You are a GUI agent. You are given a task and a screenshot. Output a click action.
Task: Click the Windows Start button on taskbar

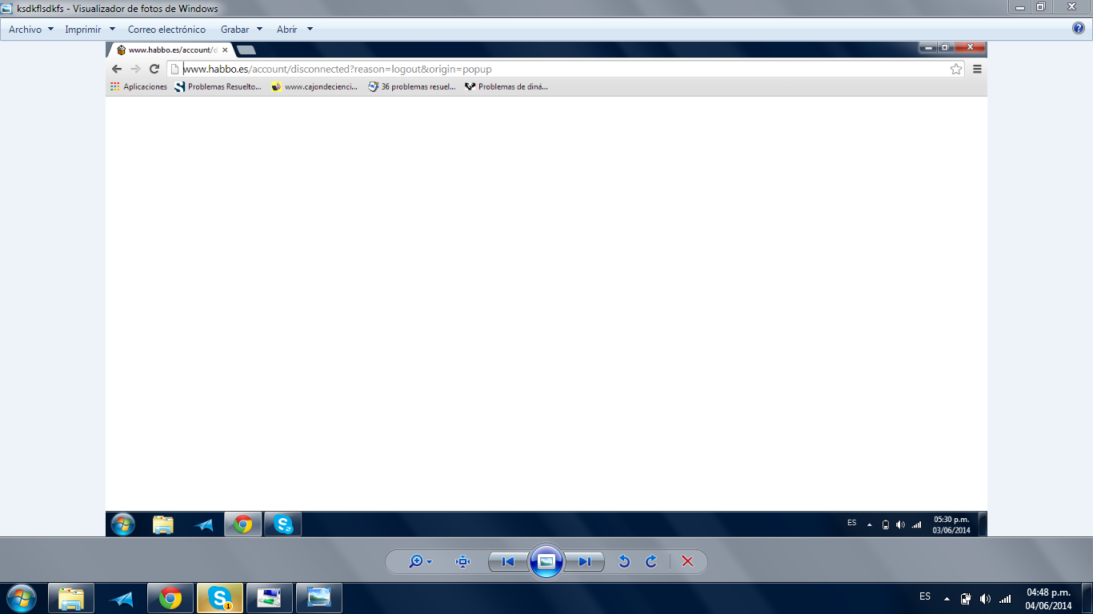tap(22, 598)
